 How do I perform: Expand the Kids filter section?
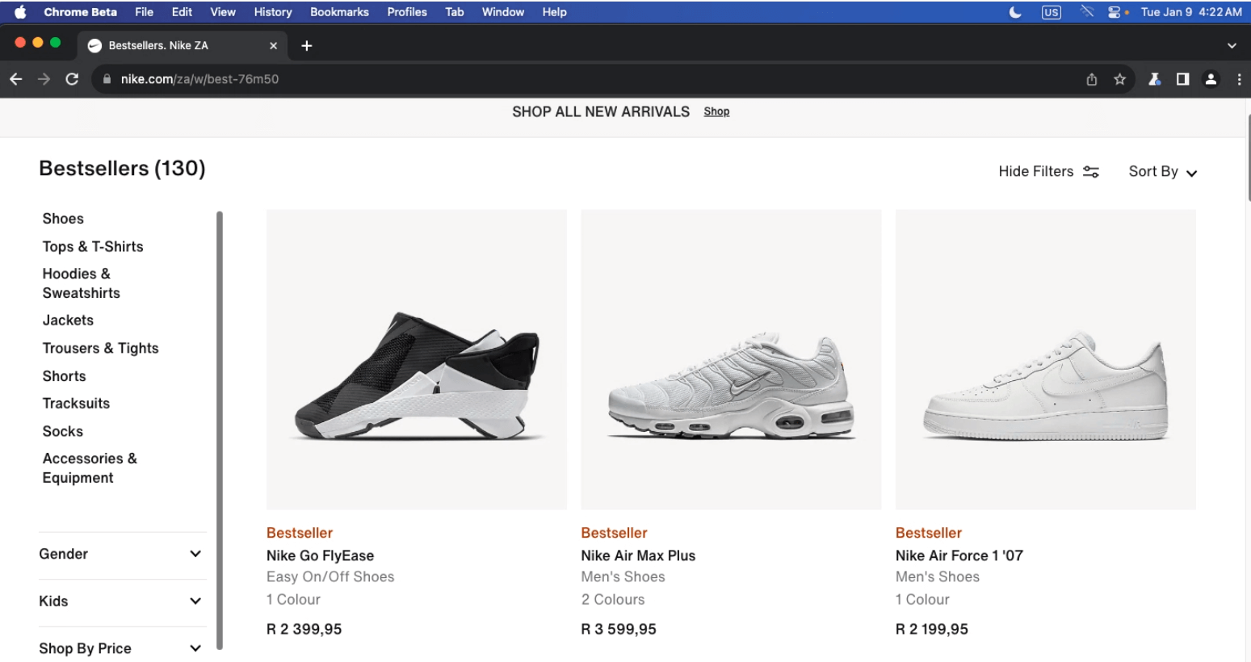click(x=121, y=601)
